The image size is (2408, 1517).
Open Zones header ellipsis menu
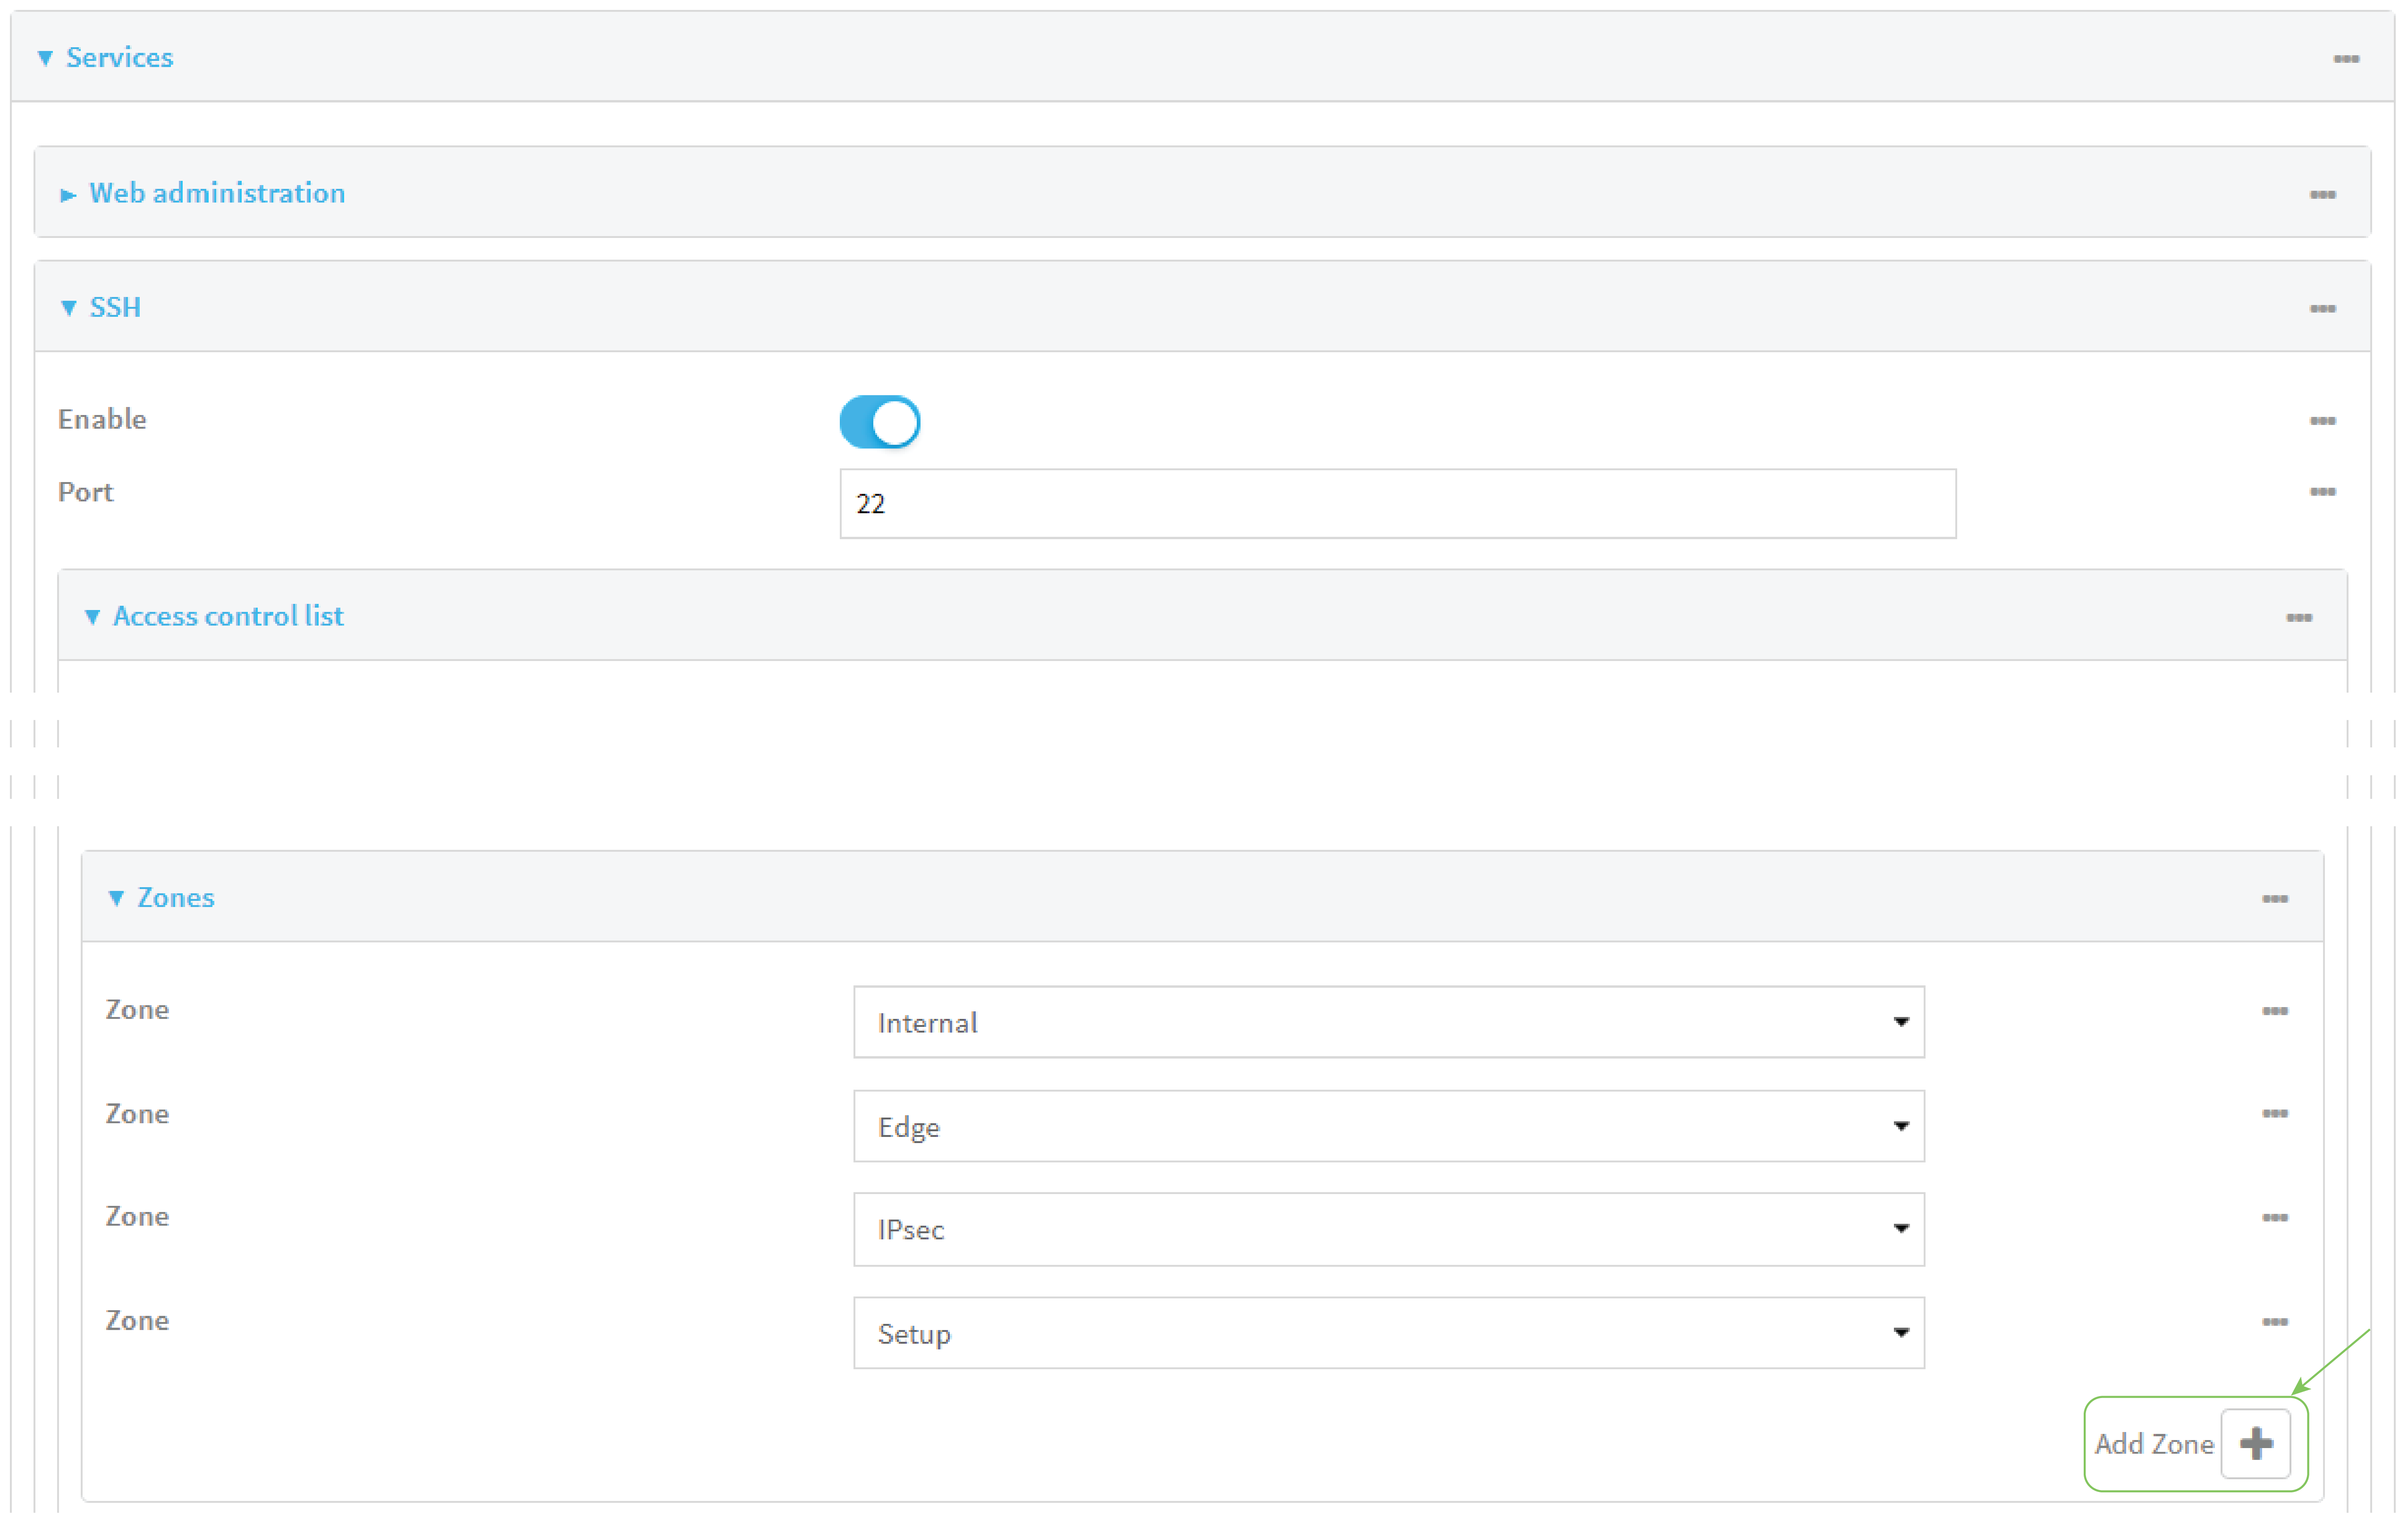2274,899
